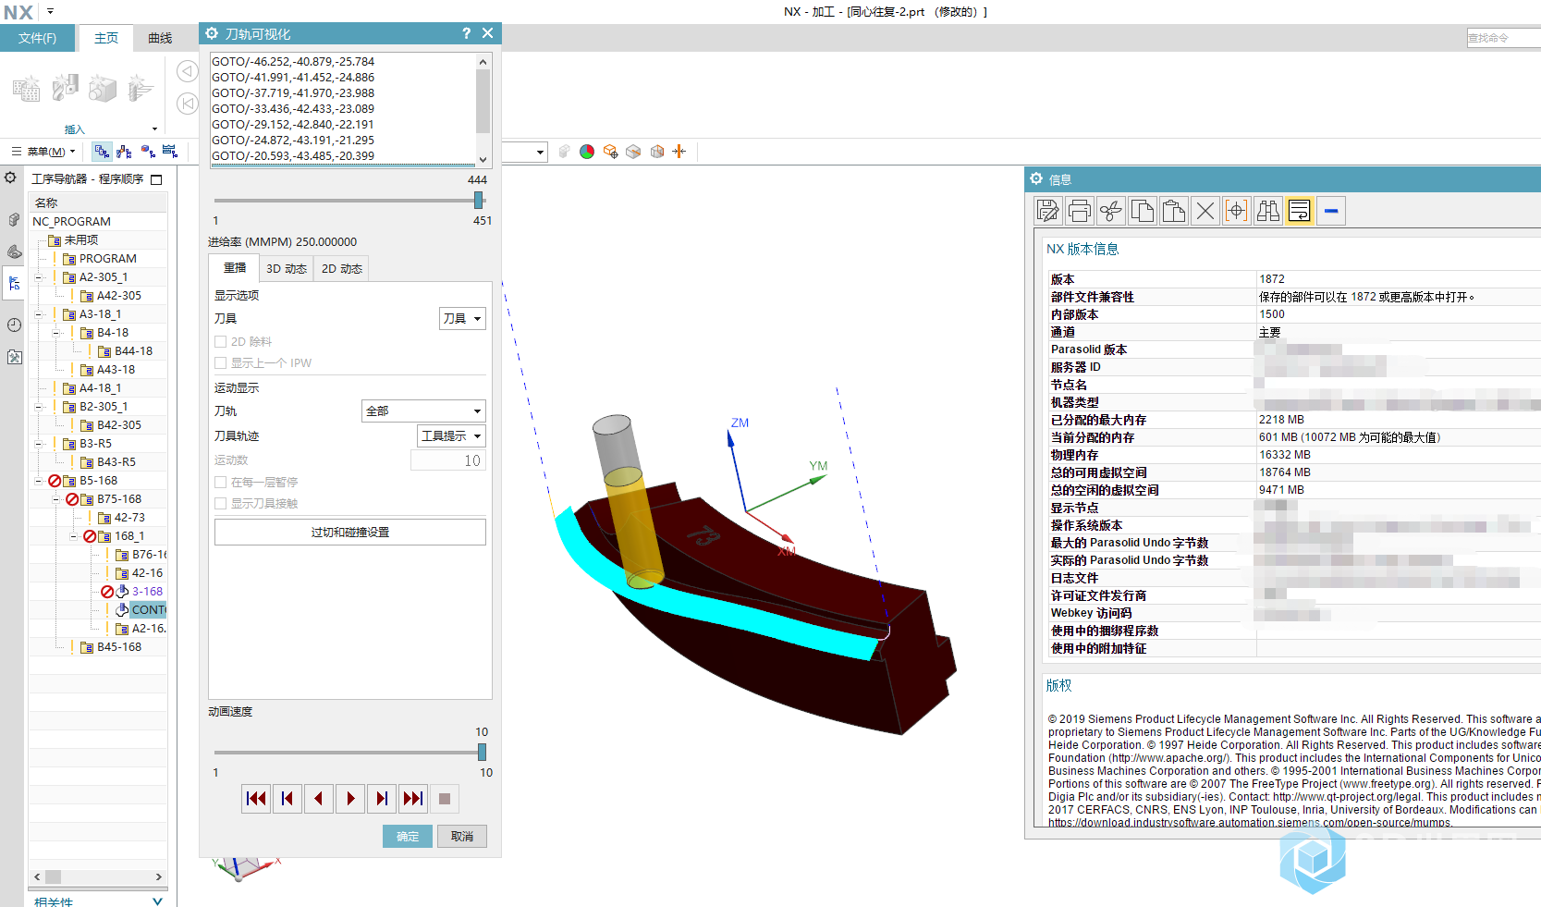
Task: Click the tri-color selection priority circle icon
Action: click(587, 152)
